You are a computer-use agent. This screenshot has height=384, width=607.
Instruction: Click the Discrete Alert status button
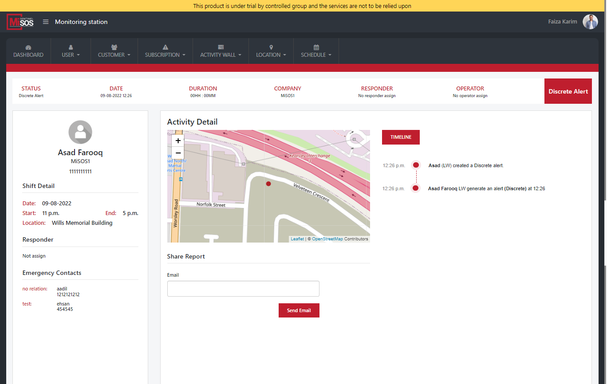click(x=568, y=91)
